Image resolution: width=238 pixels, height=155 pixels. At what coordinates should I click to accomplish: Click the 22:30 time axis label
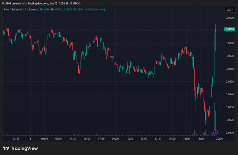click(x=16, y=139)
